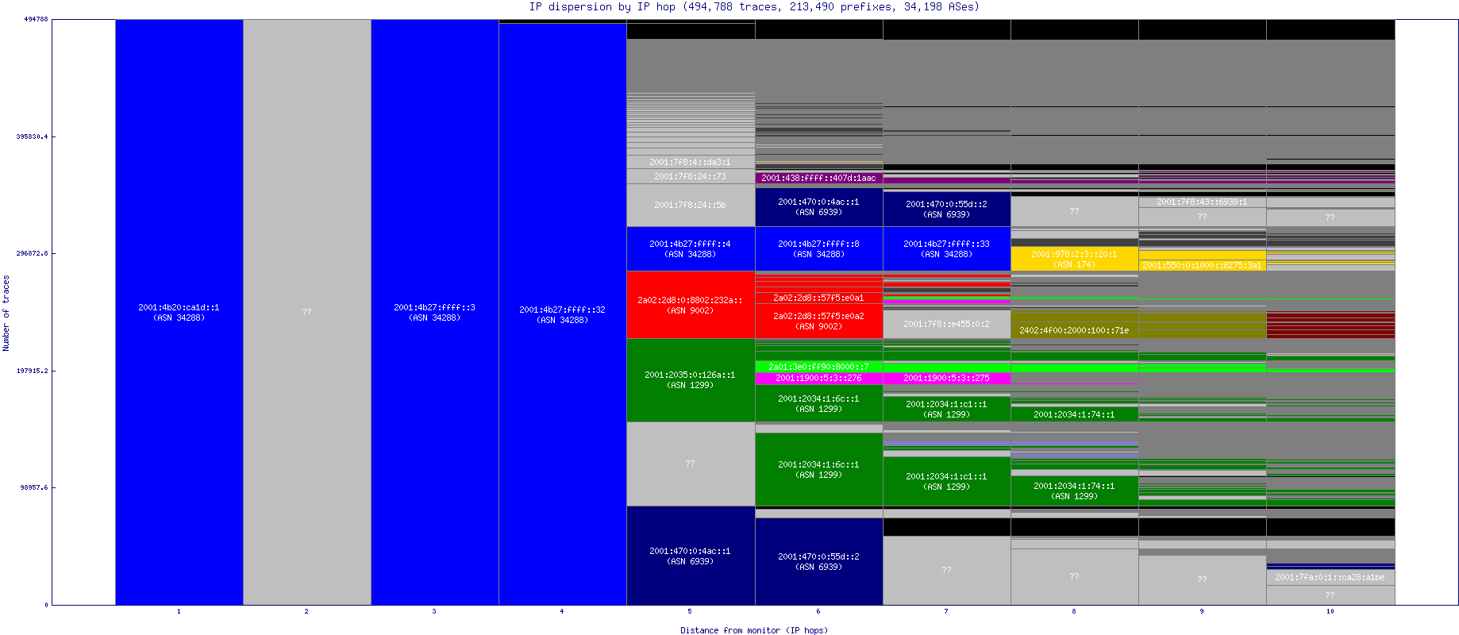Click the gray 2001:7f8::e455:0:2 segment
The width and height of the screenshot is (1459, 635).
(946, 324)
